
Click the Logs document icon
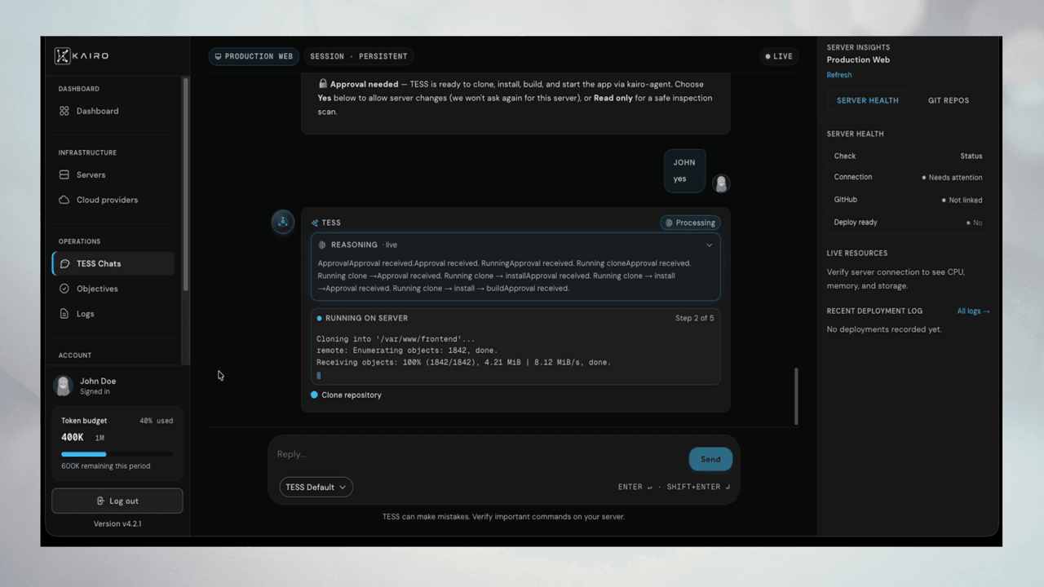tap(64, 314)
